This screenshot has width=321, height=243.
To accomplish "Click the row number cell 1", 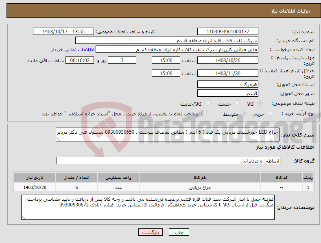I will coord(308,187).
